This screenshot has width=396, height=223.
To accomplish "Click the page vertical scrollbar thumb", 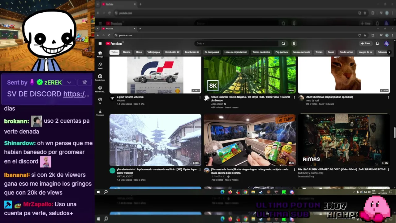I will [x=394, y=132].
